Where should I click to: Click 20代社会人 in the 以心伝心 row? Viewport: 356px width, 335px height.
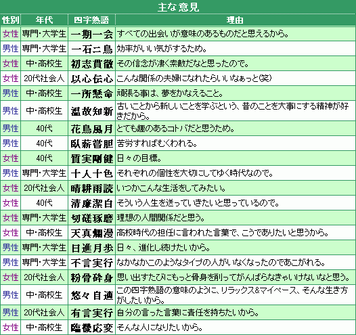pos(44,79)
